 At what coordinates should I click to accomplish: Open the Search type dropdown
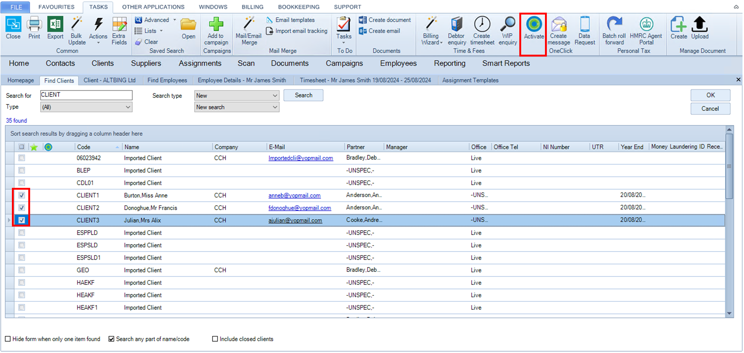[237, 96]
